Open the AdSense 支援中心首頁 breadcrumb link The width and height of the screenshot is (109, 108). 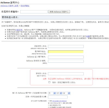[x=10, y=6]
